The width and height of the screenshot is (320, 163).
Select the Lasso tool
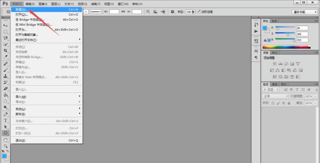click(5, 38)
